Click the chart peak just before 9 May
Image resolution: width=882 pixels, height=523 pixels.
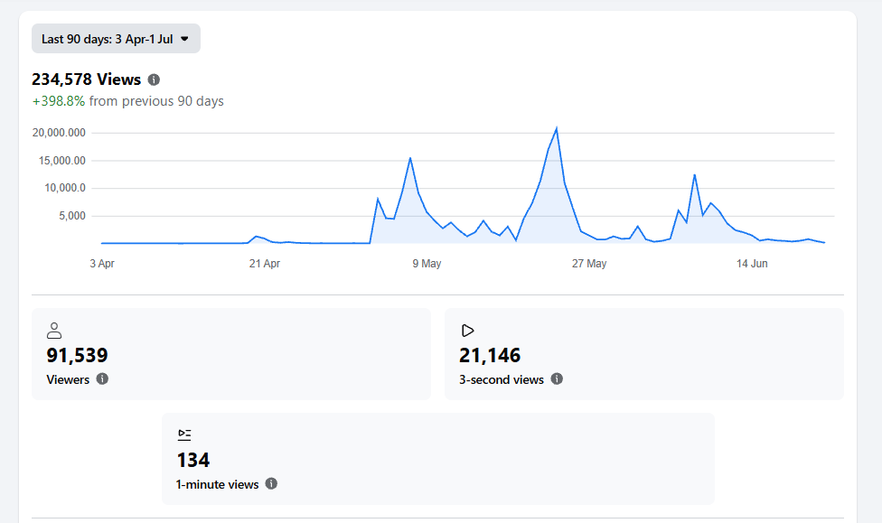pos(410,158)
